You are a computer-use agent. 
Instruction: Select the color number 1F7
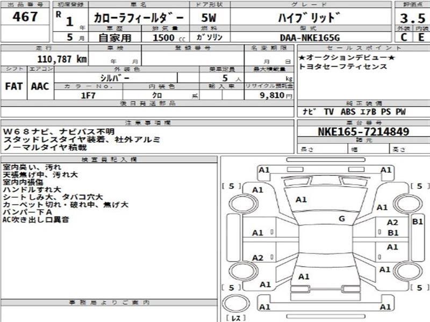click(x=88, y=96)
